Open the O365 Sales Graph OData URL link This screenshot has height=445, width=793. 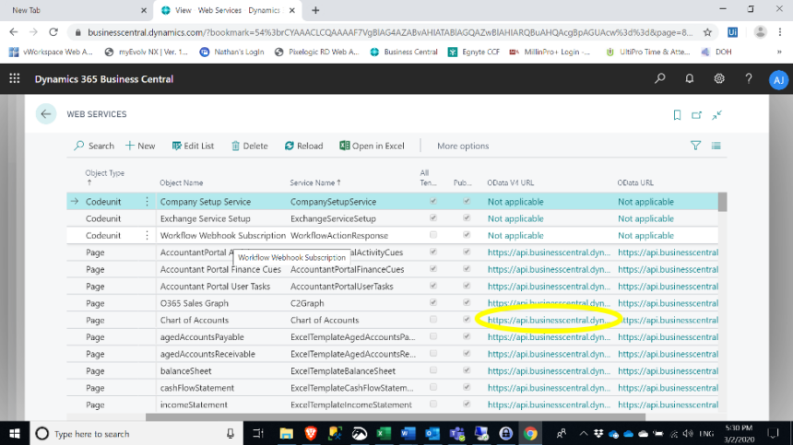[668, 303]
